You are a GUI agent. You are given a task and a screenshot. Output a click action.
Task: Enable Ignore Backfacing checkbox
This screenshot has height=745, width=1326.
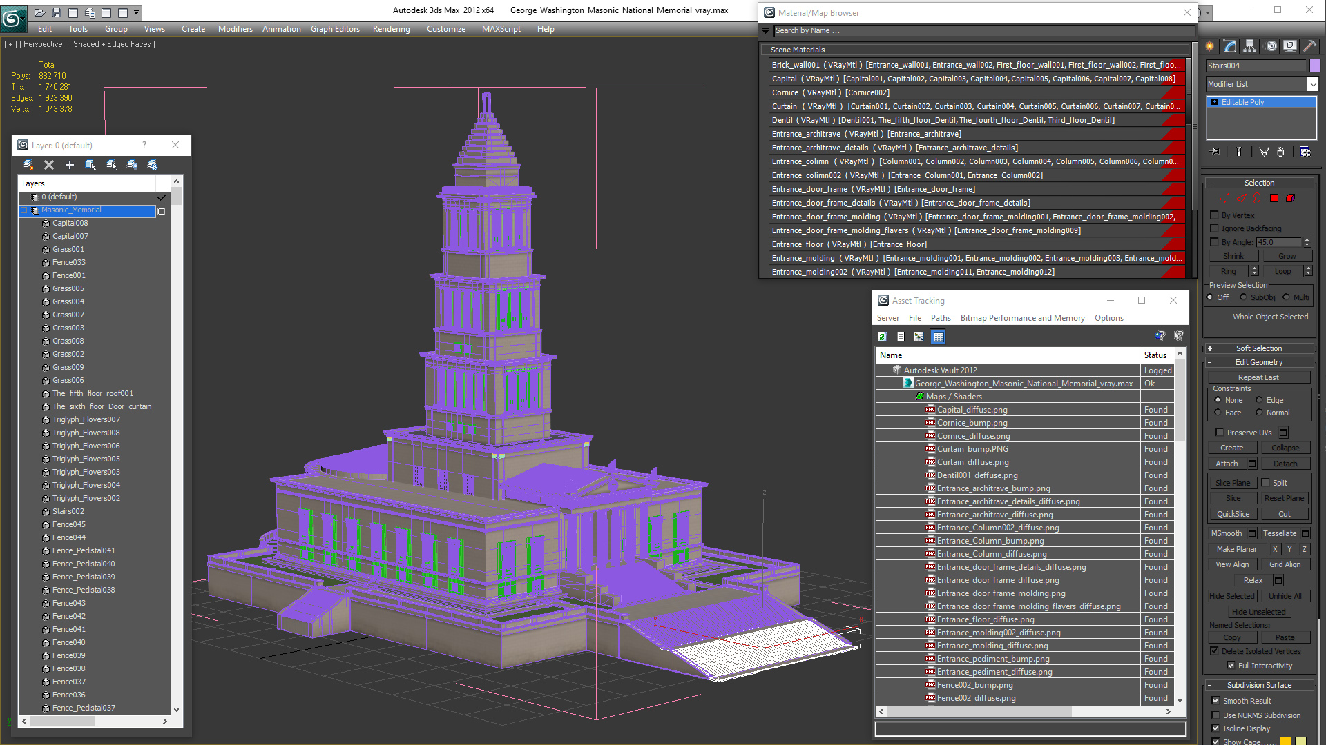click(1215, 228)
